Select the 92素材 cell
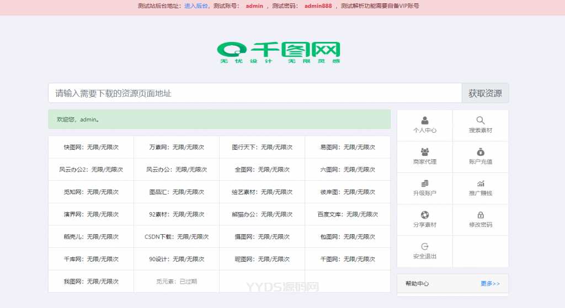Screen dimensions: 565x308 pos(177,214)
